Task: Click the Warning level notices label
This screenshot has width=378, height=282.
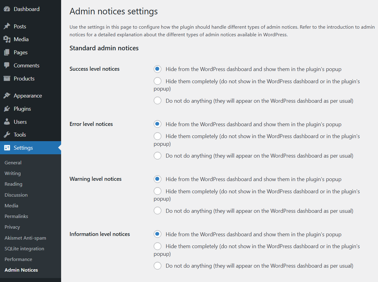Action: 96,179
